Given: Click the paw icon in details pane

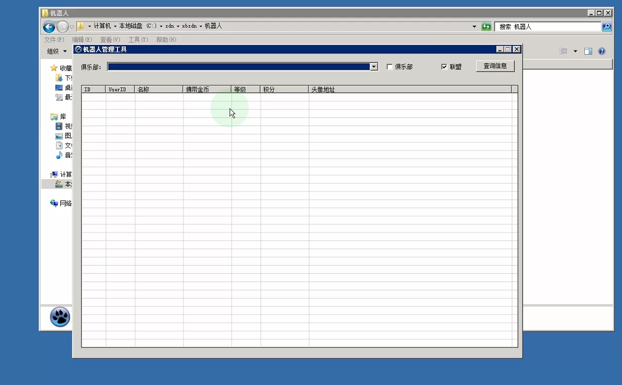Looking at the screenshot, I should tap(60, 317).
